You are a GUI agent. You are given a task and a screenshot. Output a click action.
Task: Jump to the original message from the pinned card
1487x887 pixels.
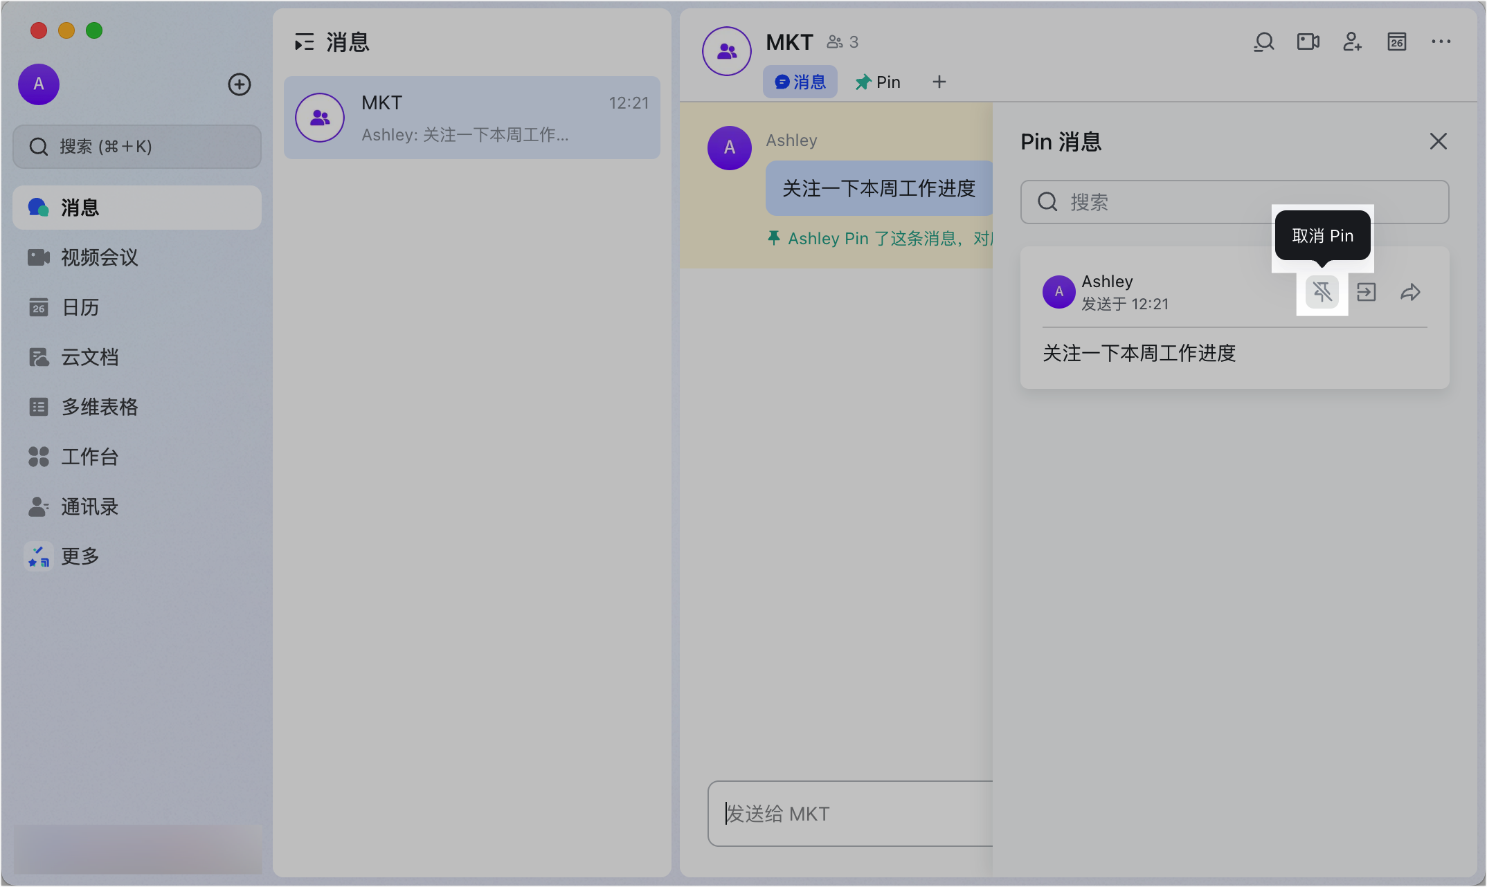pyautogui.click(x=1366, y=292)
